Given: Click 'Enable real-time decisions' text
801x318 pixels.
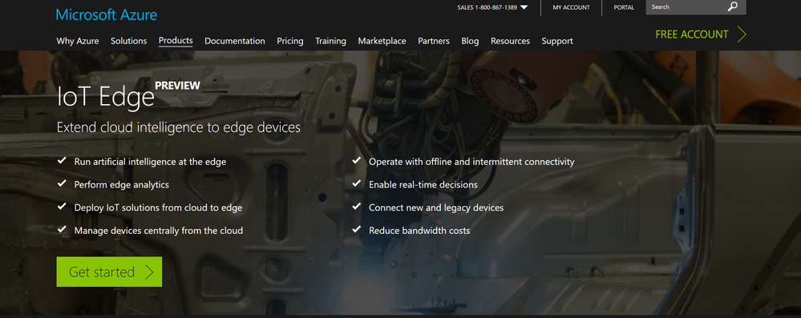Looking at the screenshot, I should pos(423,185).
